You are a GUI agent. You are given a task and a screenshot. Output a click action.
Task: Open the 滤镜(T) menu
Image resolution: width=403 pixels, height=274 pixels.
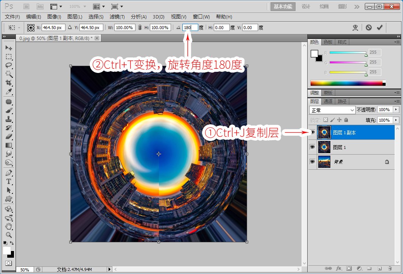117,17
